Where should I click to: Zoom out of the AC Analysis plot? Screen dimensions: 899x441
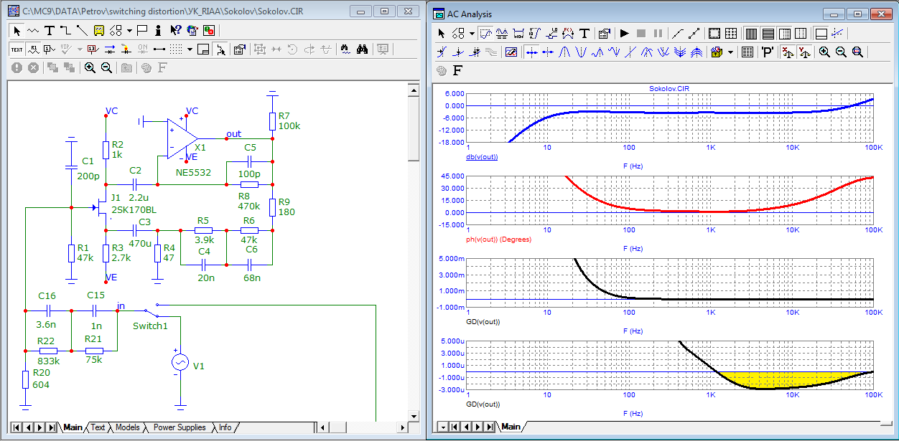pos(841,52)
